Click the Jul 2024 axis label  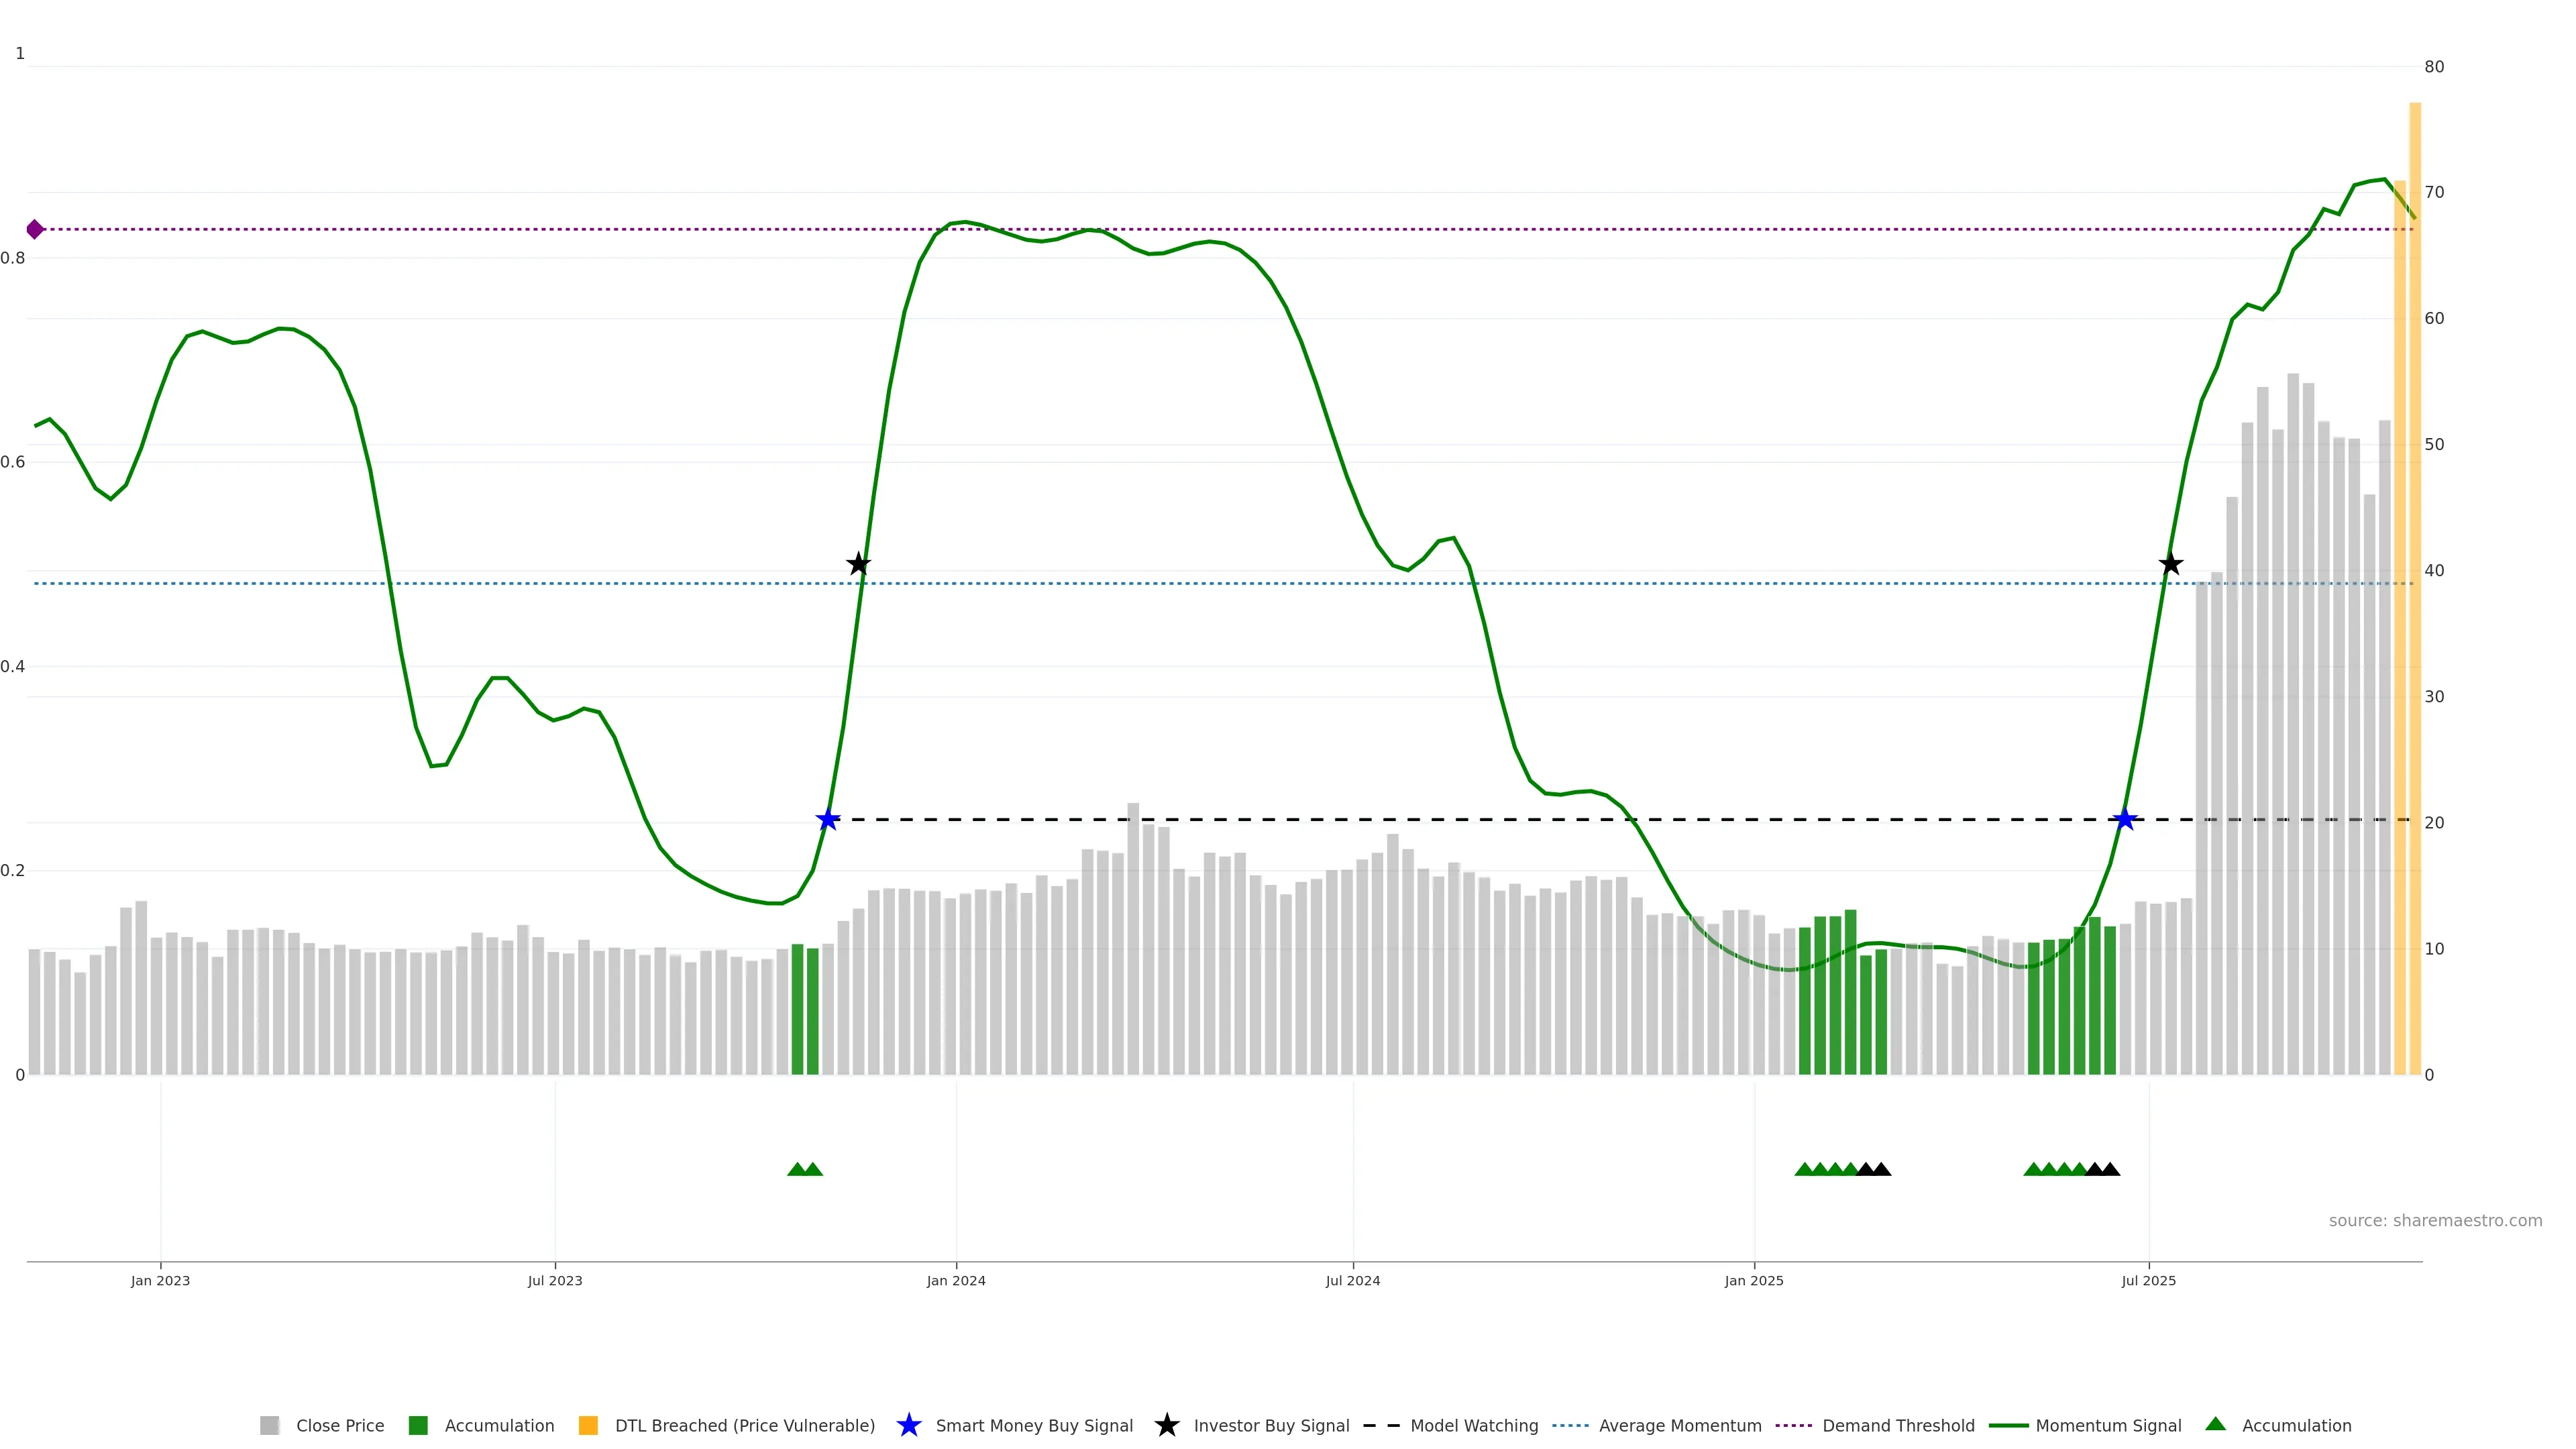(x=1353, y=1281)
